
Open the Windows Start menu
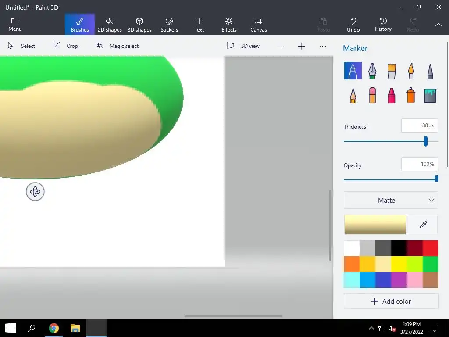click(x=11, y=328)
